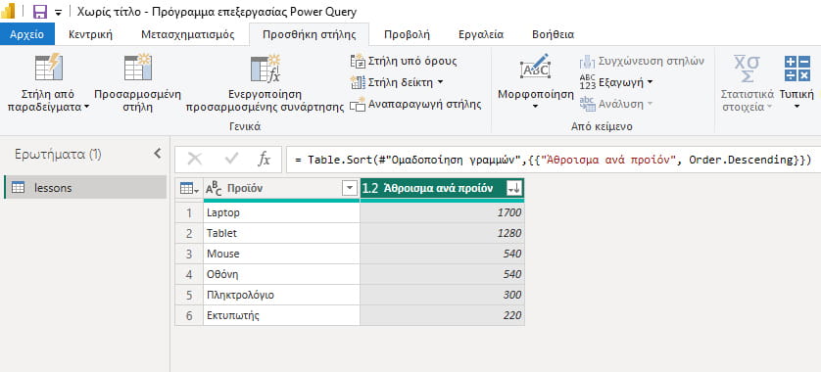The height and width of the screenshot is (372, 821).
Task: Select the Εκτυπωτής cell
Action: tap(282, 315)
